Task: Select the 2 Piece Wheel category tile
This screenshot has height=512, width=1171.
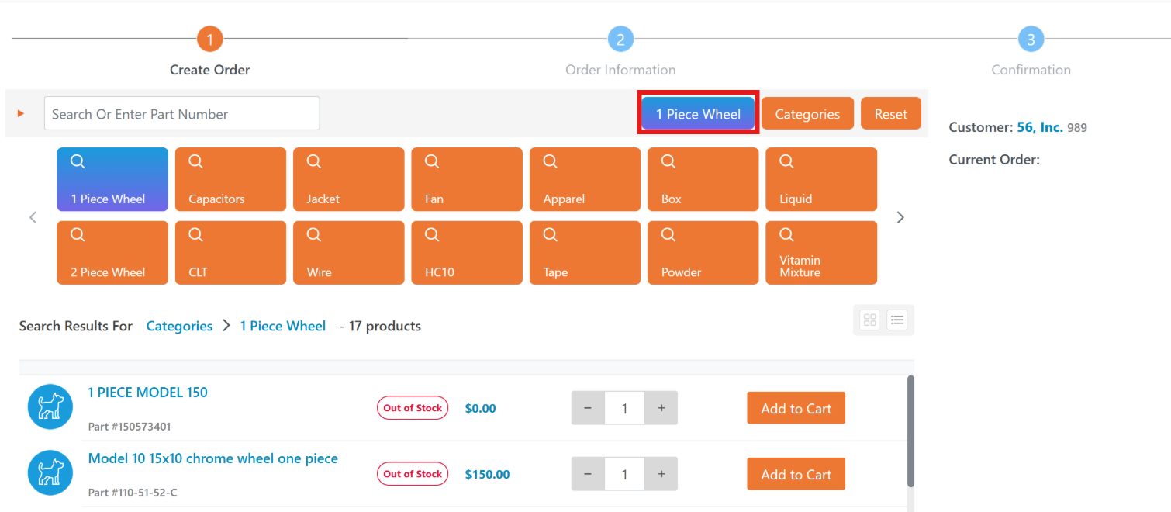Action: click(x=112, y=253)
